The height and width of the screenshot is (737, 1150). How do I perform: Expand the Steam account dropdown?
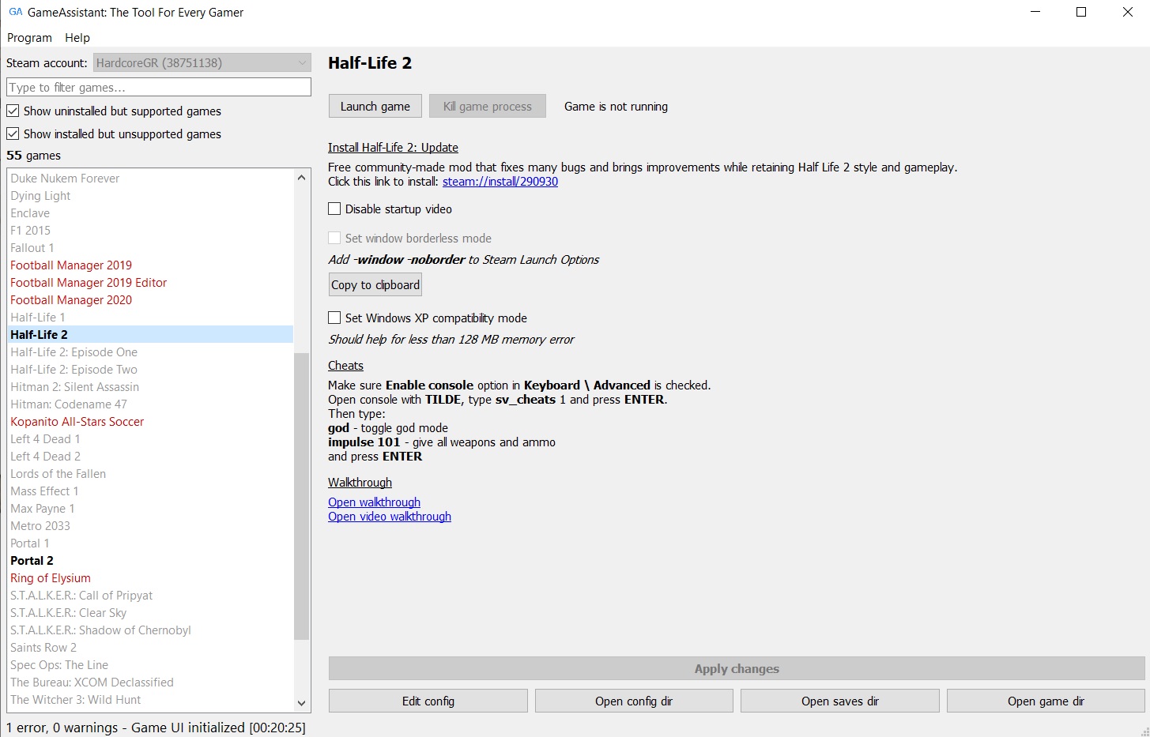point(202,62)
